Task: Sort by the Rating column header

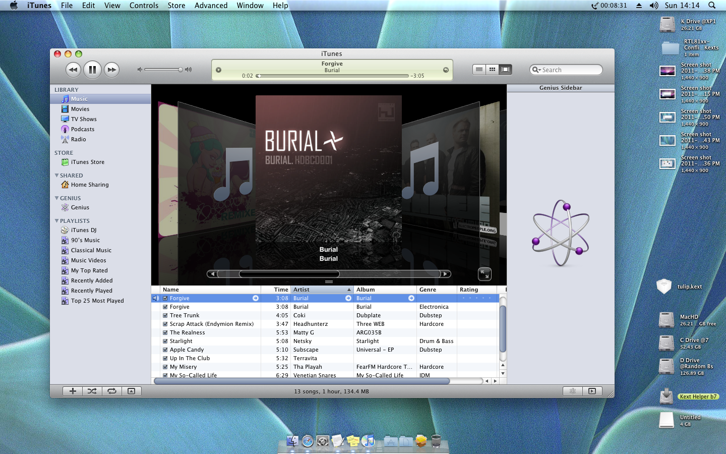Action: [x=477, y=290]
